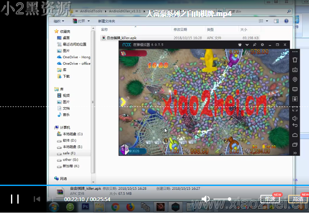Toggle the preview pane icon

pyautogui.click(x=276, y=21)
